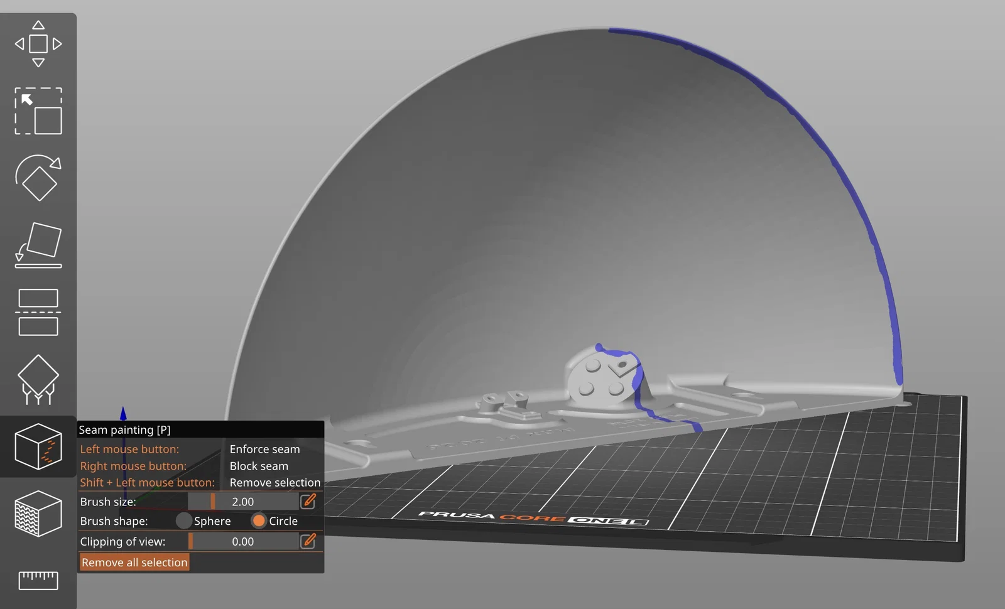Adjust the Brush size slider

point(243,502)
